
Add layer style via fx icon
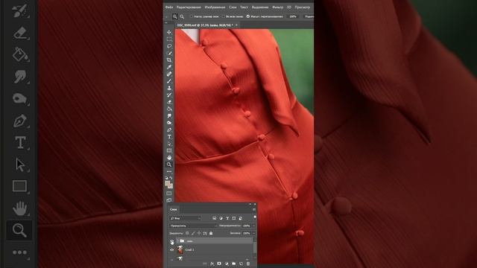[x=212, y=264]
